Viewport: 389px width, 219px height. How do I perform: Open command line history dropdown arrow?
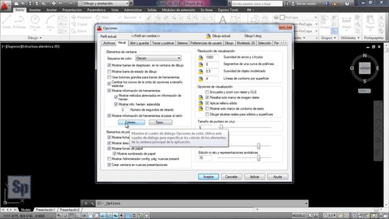306,203
